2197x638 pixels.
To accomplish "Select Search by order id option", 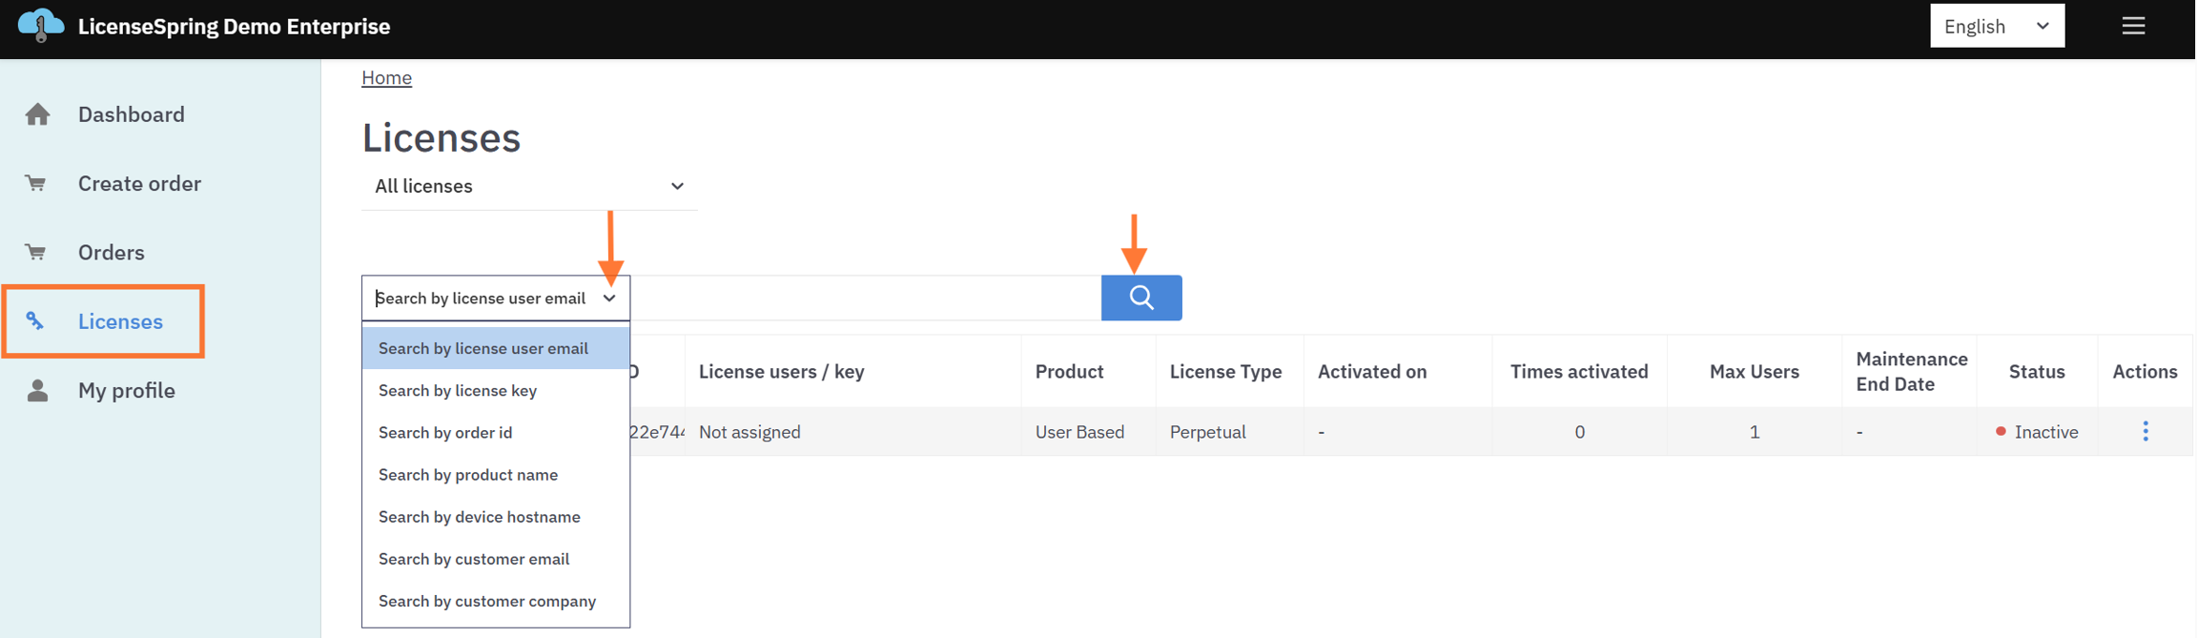I will 445,432.
